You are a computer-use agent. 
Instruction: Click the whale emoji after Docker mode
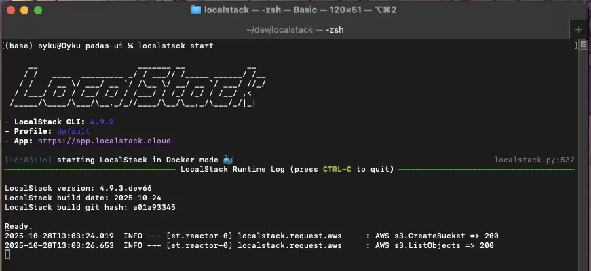(x=228, y=160)
